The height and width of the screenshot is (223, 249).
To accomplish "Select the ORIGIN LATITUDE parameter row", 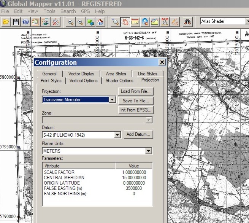I will point(97,183).
